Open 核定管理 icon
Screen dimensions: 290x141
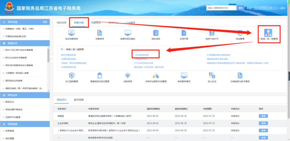point(240,33)
